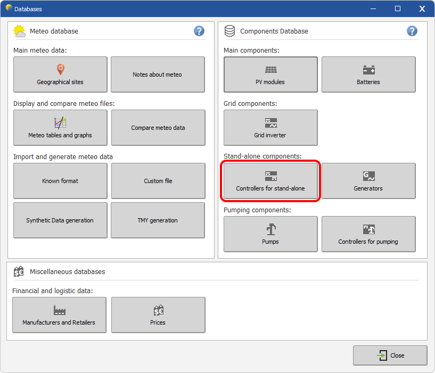Open the Grid inverter database
Screen dimensions: 435x373
(270, 128)
